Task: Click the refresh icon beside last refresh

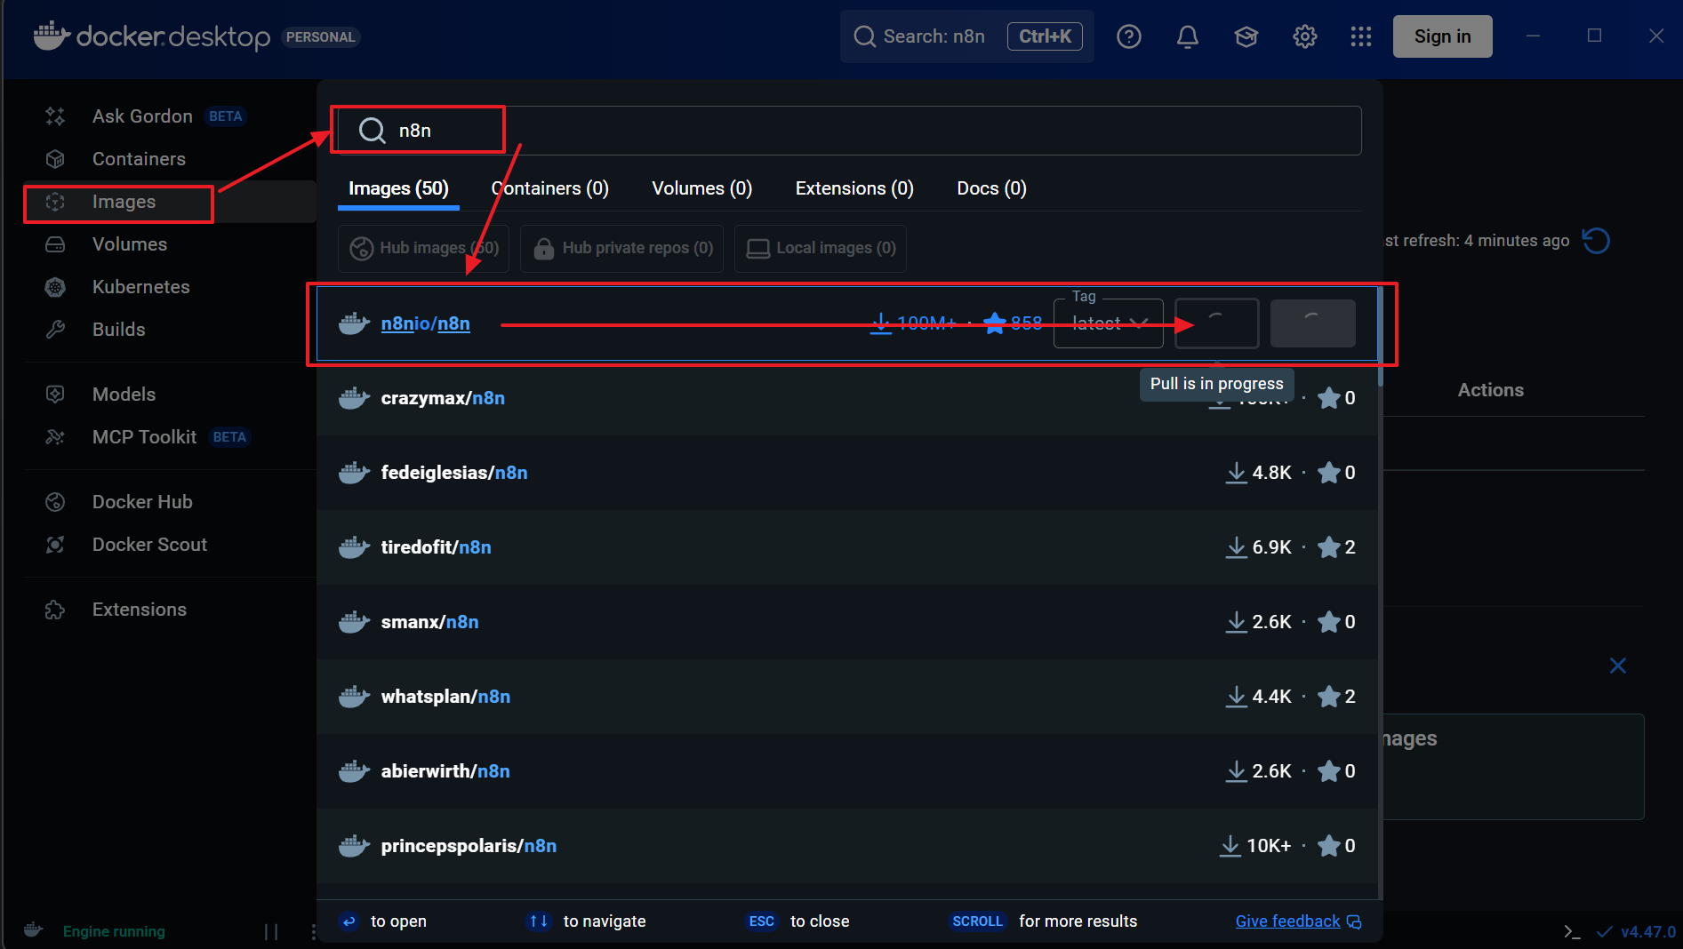Action: [1597, 241]
